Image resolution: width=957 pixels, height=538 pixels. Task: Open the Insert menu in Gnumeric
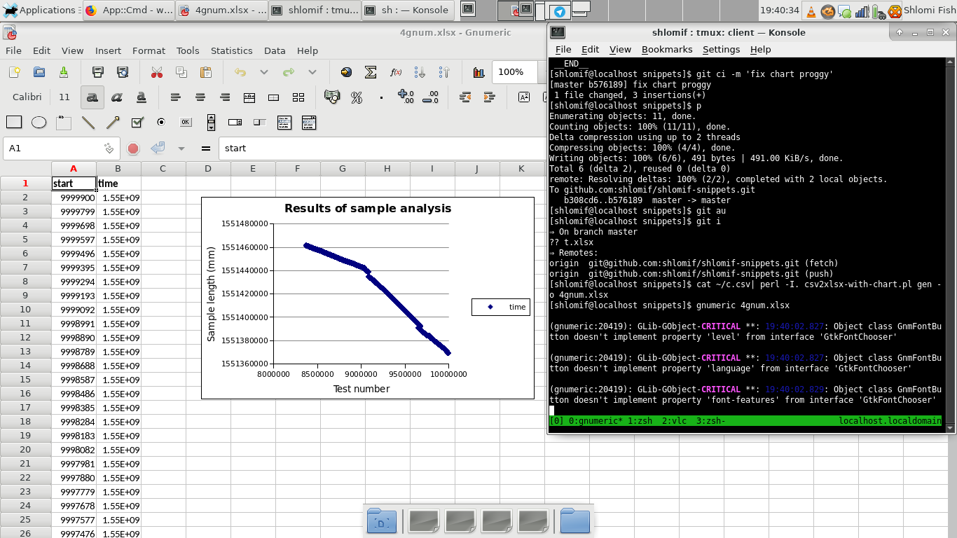pyautogui.click(x=108, y=50)
